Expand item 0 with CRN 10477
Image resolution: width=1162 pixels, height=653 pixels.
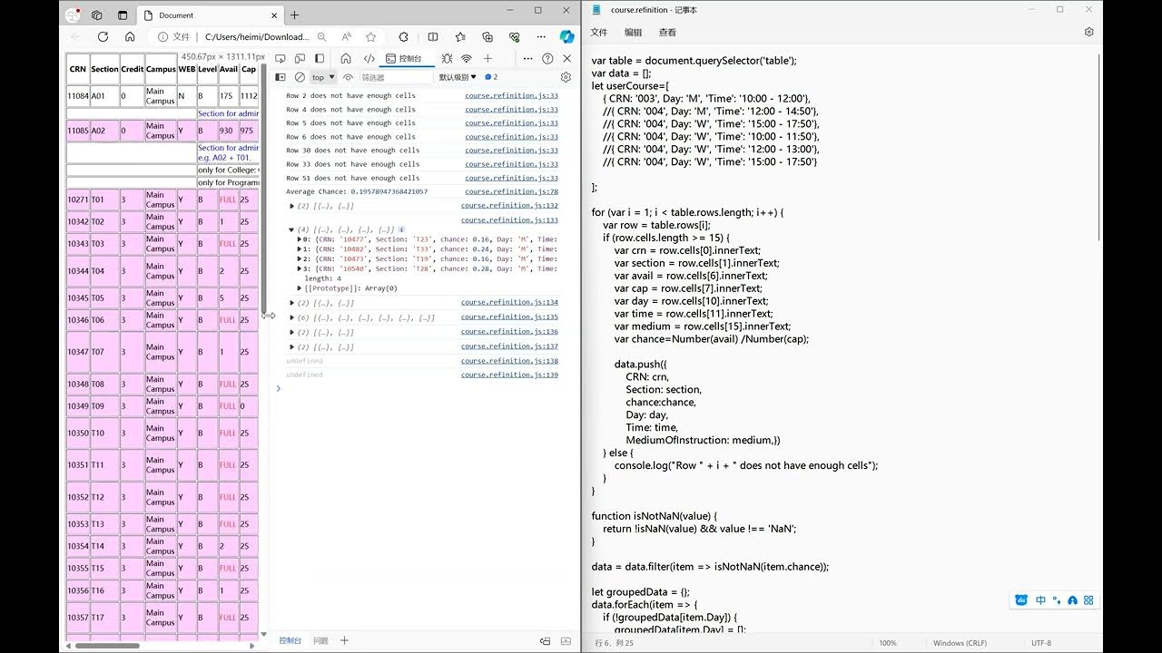pyautogui.click(x=300, y=239)
